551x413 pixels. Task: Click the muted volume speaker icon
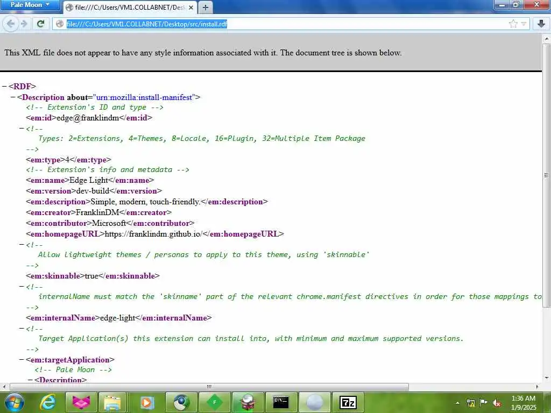[x=497, y=403]
